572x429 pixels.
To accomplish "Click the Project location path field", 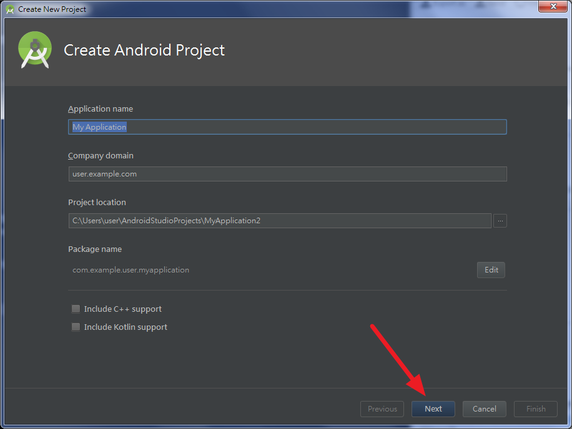I will click(x=280, y=221).
